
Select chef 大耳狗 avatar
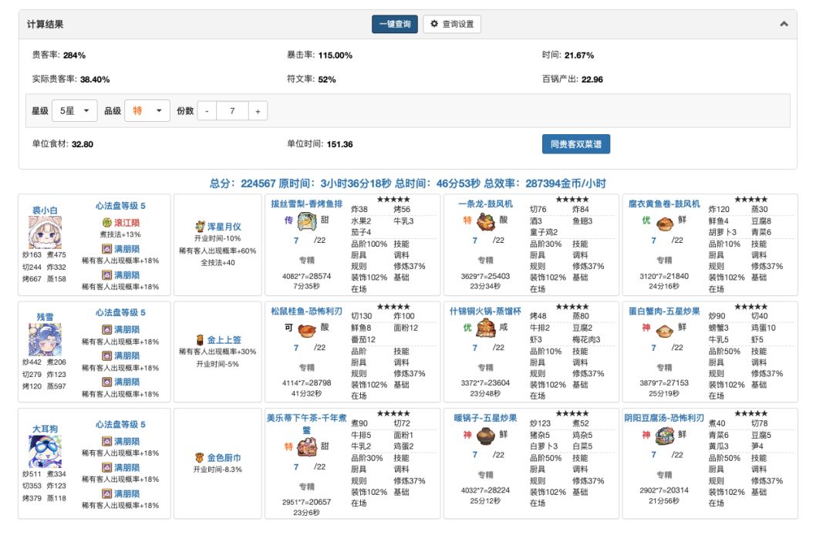(45, 452)
